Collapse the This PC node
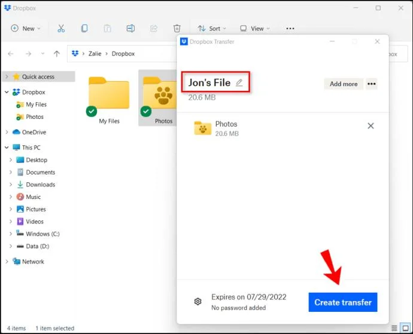 [x=7, y=148]
